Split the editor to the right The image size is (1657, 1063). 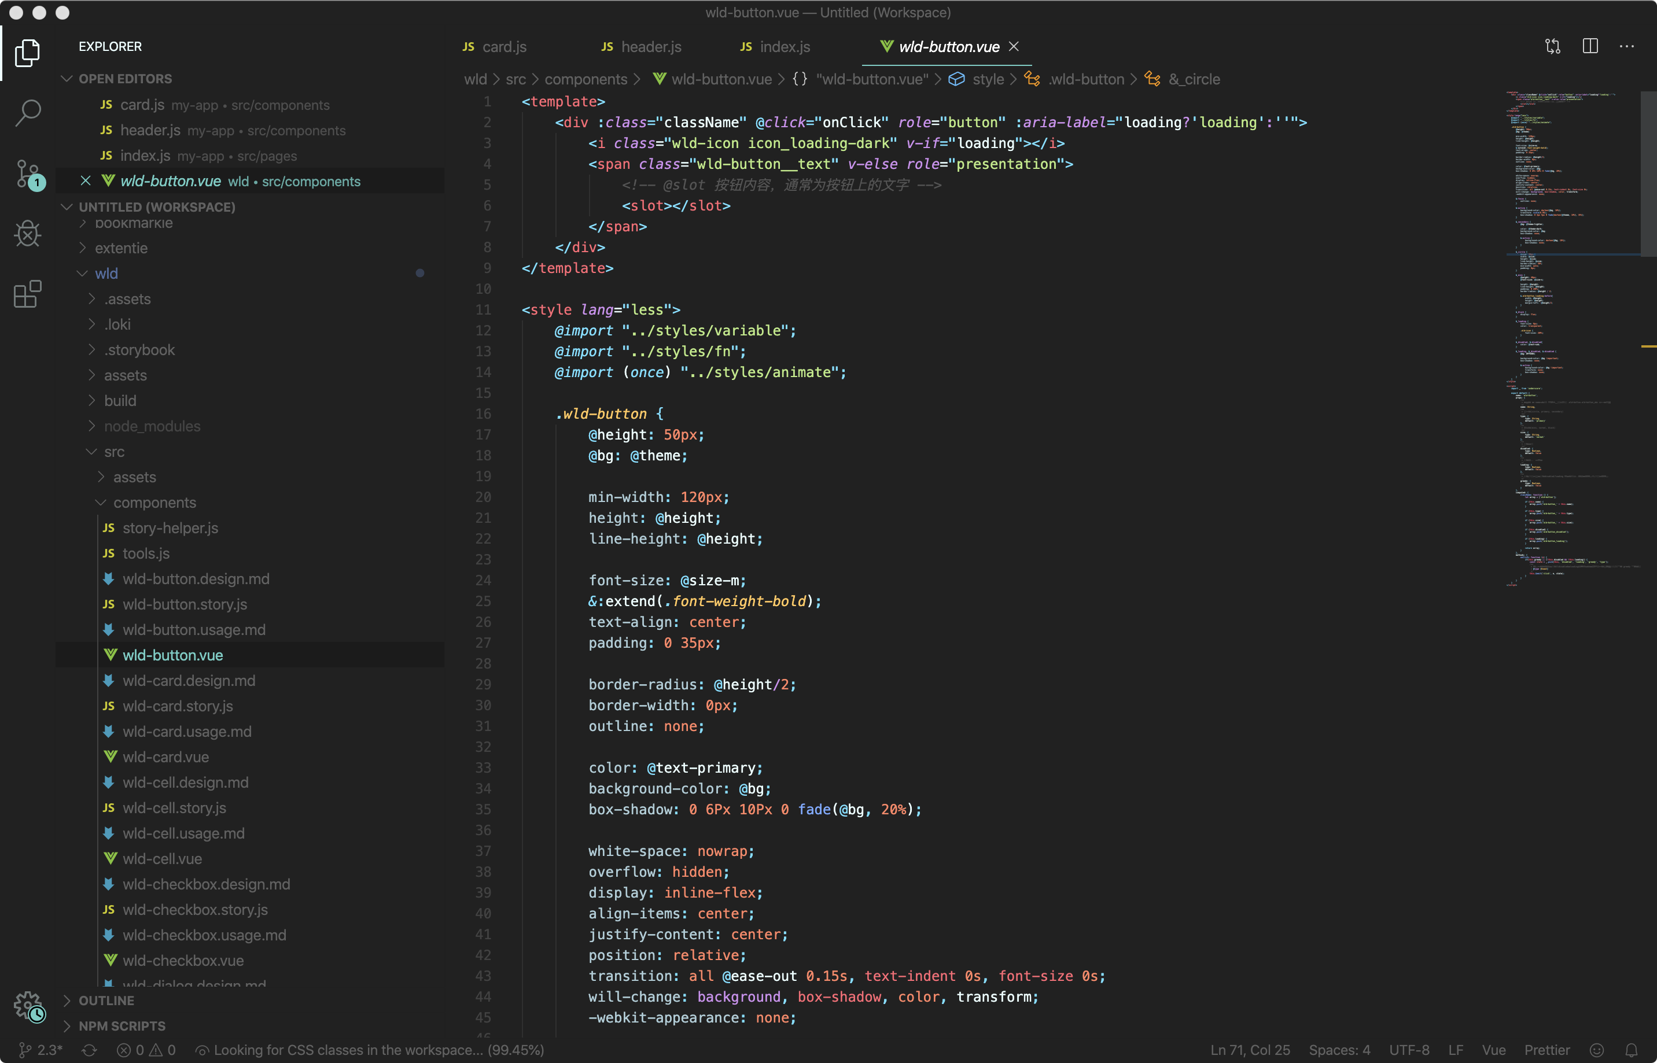[1590, 47]
